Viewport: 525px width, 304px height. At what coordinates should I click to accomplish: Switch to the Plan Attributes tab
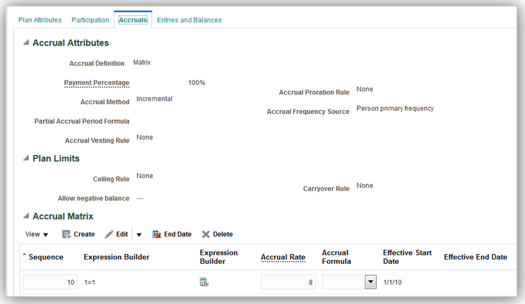pos(40,20)
